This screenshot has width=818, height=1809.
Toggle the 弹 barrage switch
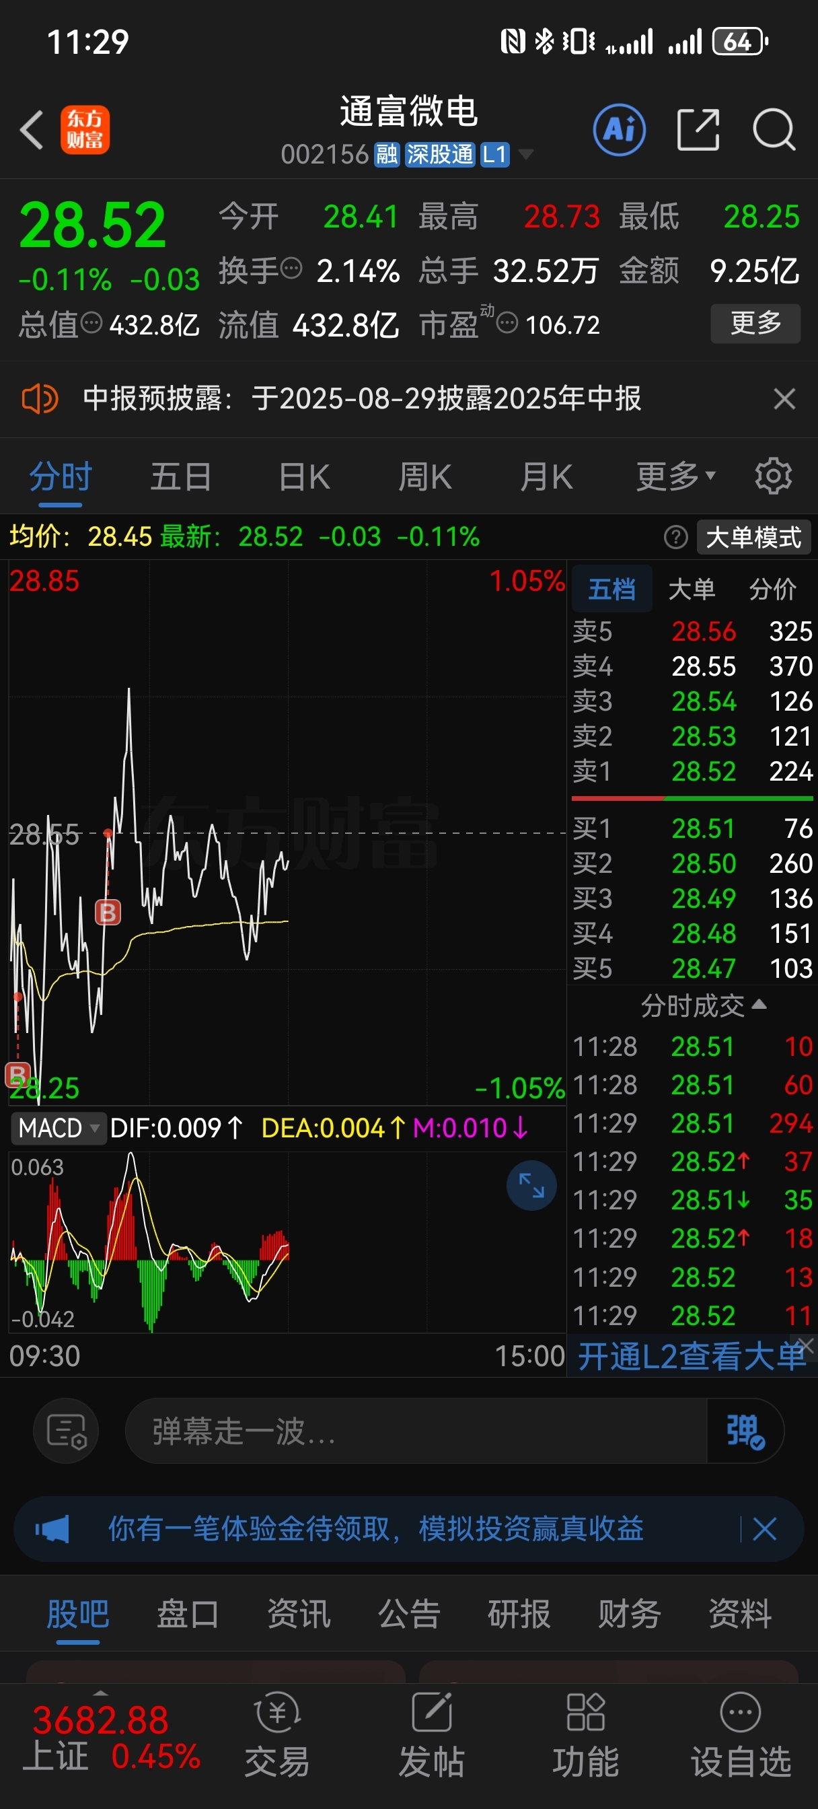pyautogui.click(x=744, y=1431)
